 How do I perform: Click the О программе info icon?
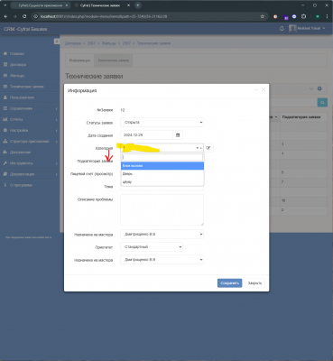[5, 185]
